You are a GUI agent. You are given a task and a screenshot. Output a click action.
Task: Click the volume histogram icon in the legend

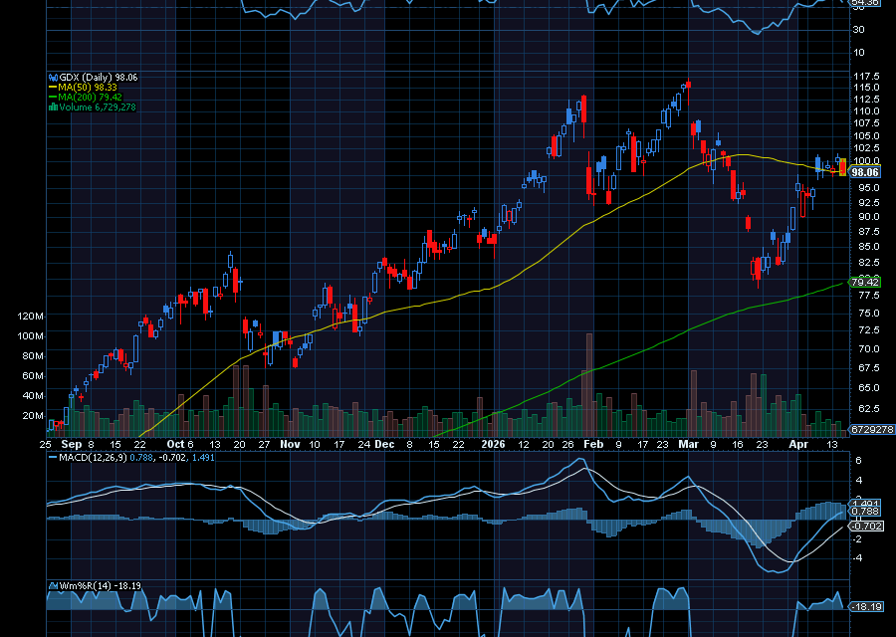[x=53, y=105]
